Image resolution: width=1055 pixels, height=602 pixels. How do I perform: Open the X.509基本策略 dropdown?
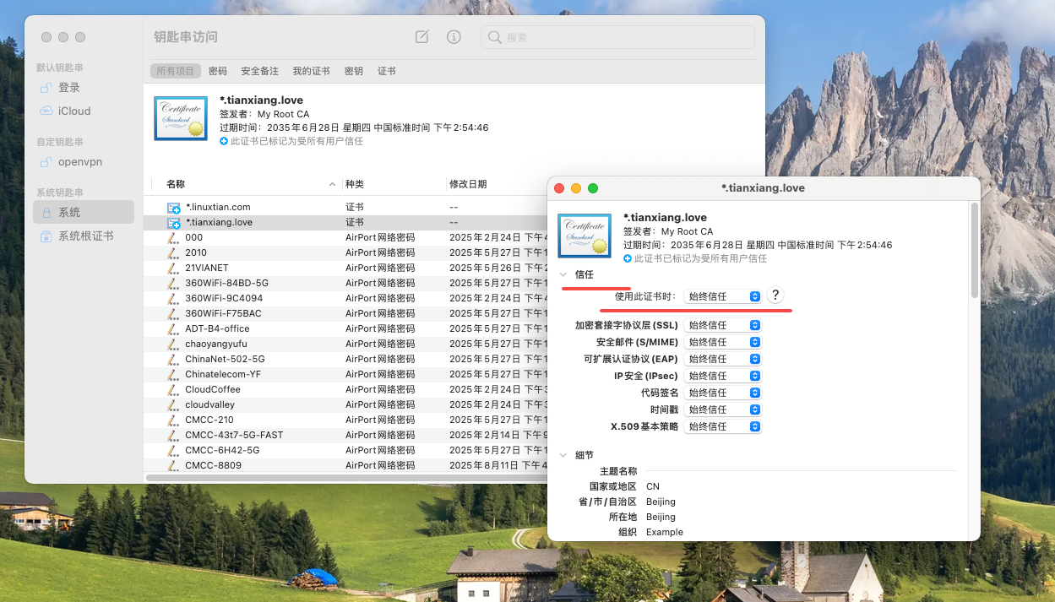tap(723, 426)
